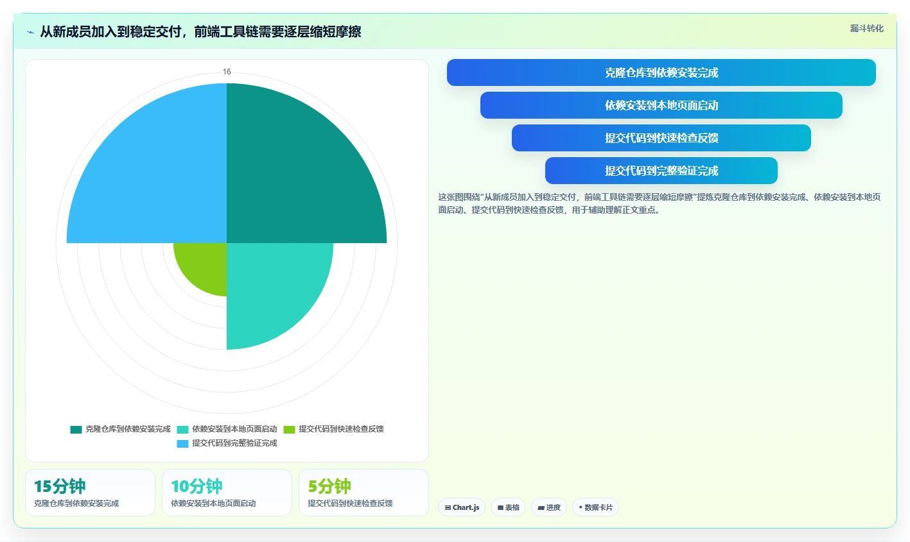
Task: Open the 10分钟 data card
Action: pos(227,493)
